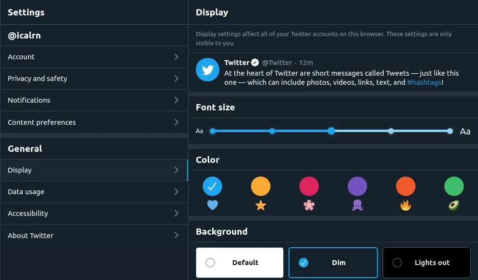Click the avocado emoji under the green color
478x280 pixels.
pos(454,205)
